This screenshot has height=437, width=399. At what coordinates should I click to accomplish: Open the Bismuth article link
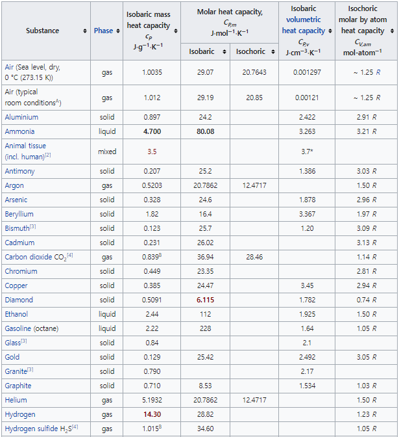coord(17,228)
